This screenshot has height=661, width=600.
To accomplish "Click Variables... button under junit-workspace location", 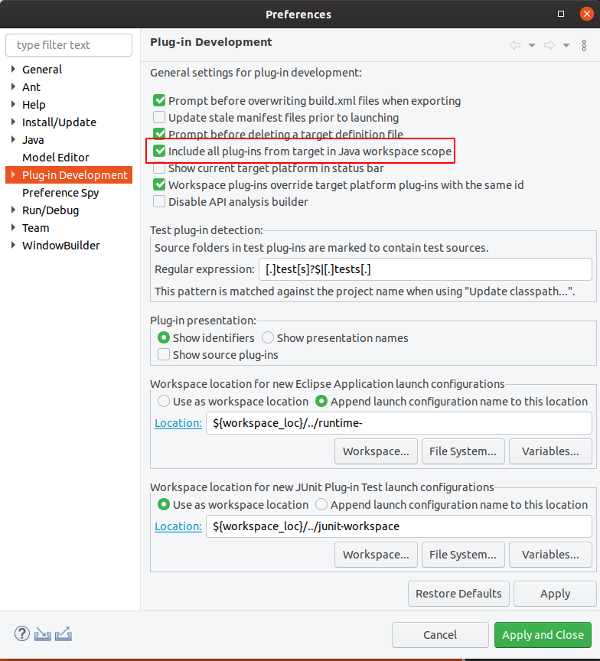I will (550, 555).
